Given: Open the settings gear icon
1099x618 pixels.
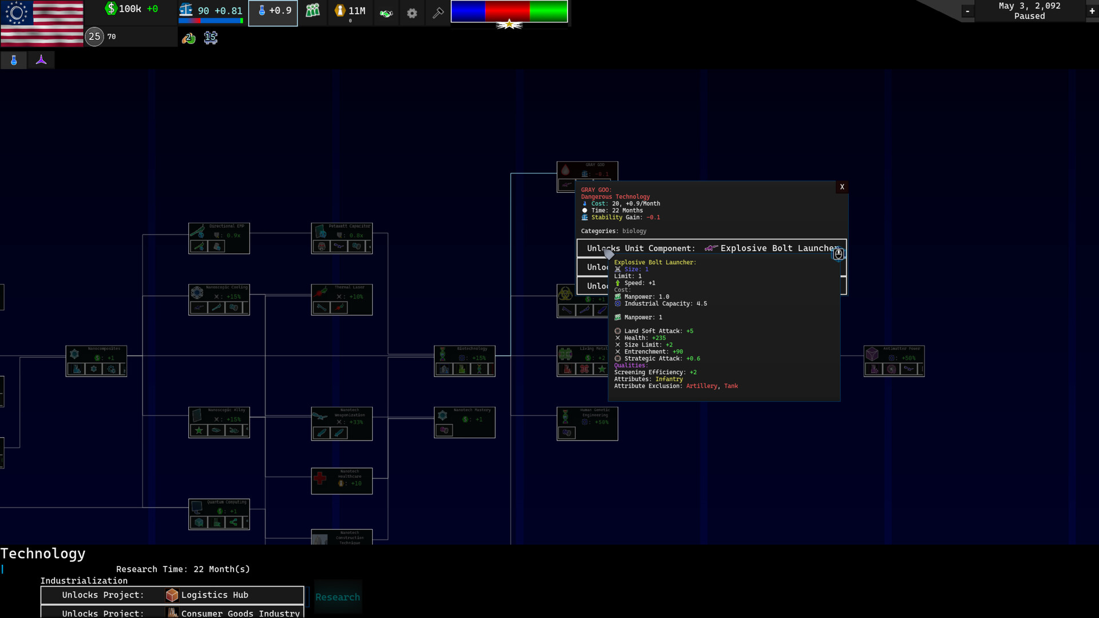Looking at the screenshot, I should [x=412, y=13].
